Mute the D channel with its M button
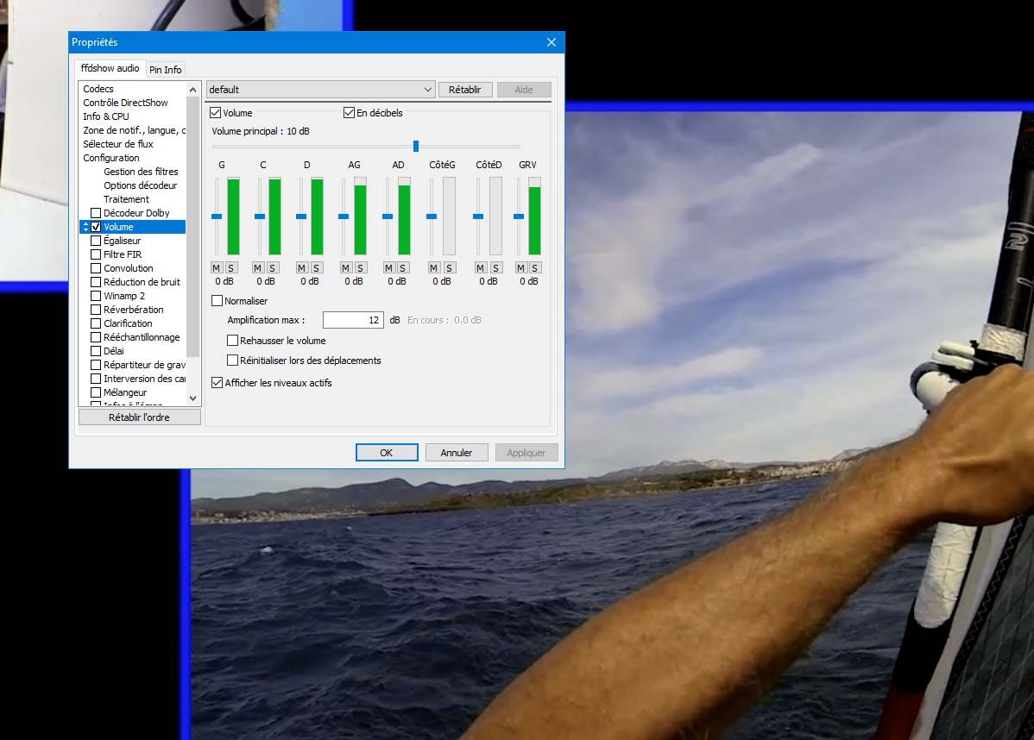Image resolution: width=1034 pixels, height=740 pixels. tap(301, 267)
